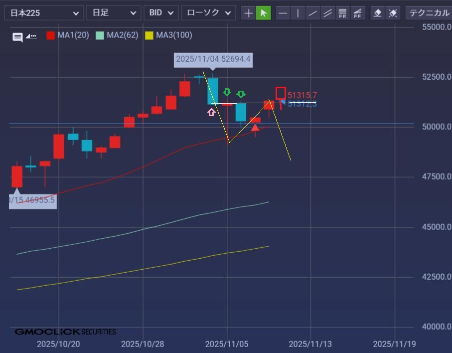Open the 日本225 symbol dropdown
This screenshot has width=452, height=353.
tap(44, 13)
